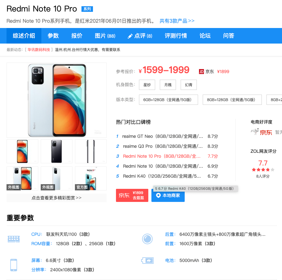Open the black phone back thumbnail
The width and height of the screenshot is (282, 280).
(57, 151)
